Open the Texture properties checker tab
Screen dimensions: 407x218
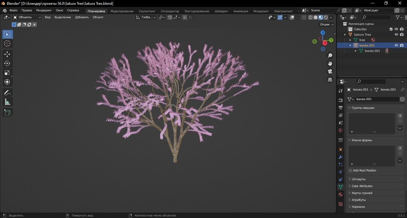(x=341, y=204)
